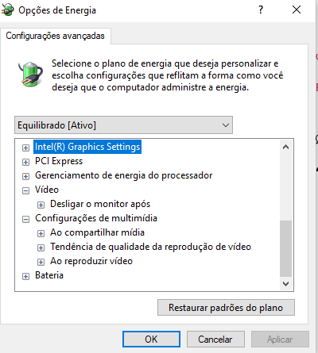Expand Tendência de qualidade da reprodução

[x=41, y=247]
